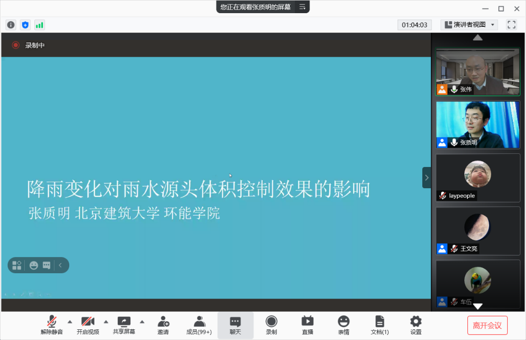Screen dimensions: 526x340
Task: Select 张伟's video thumbnail
Action: pos(478,72)
